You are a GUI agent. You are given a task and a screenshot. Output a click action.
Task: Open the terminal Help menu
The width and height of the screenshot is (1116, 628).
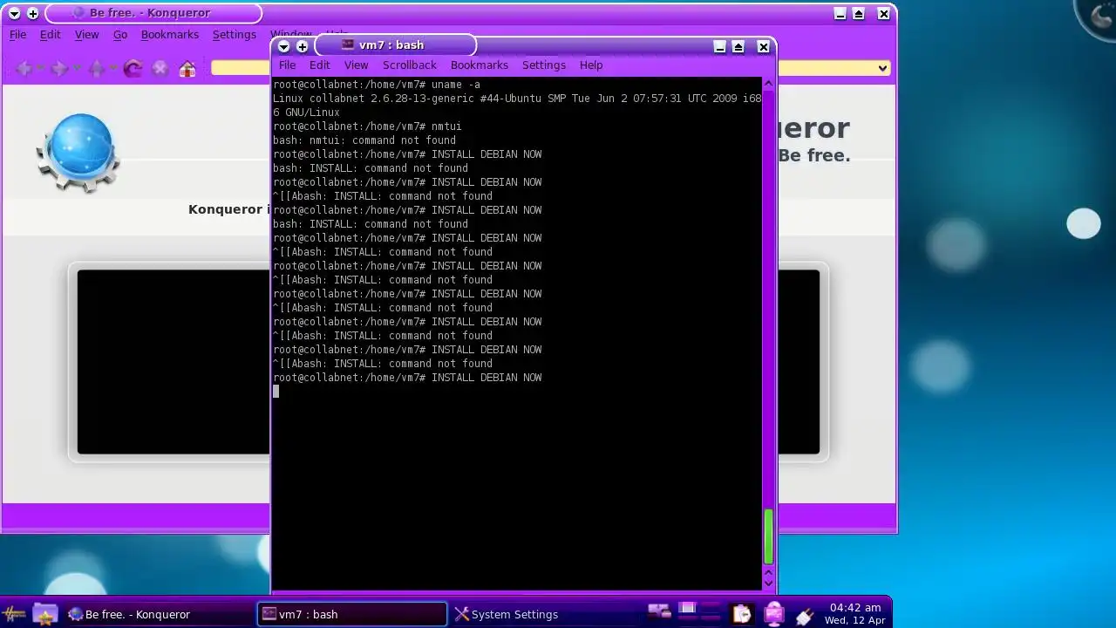click(591, 65)
